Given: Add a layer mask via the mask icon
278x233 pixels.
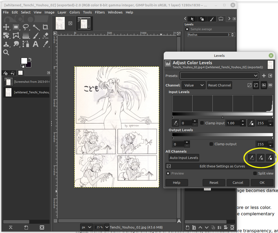Looking at the screenshot, I should click(226, 227).
